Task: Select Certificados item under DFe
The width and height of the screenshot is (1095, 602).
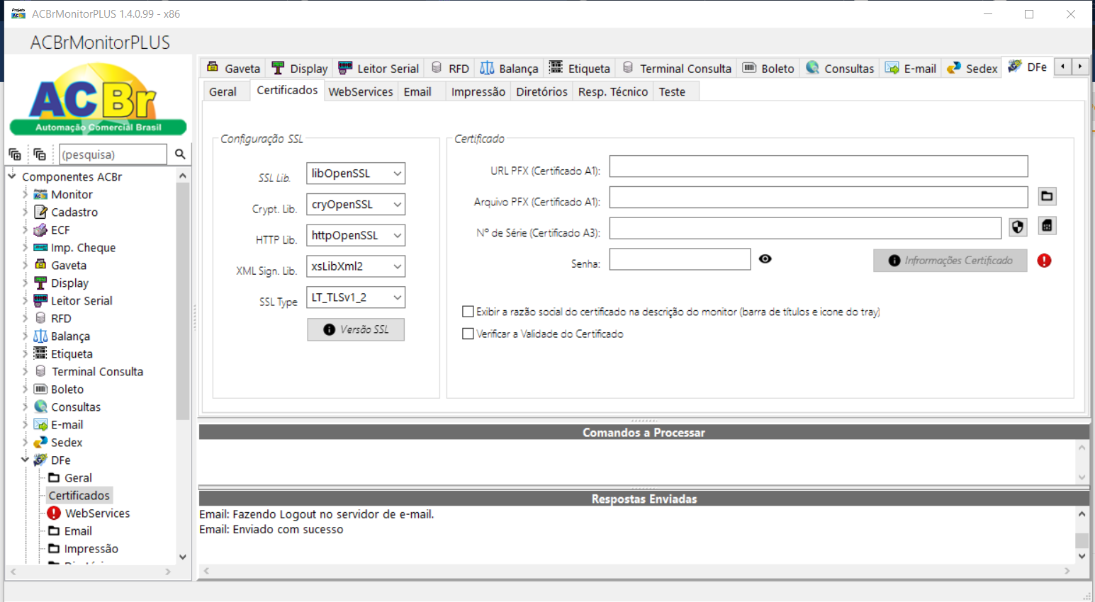Action: click(79, 495)
